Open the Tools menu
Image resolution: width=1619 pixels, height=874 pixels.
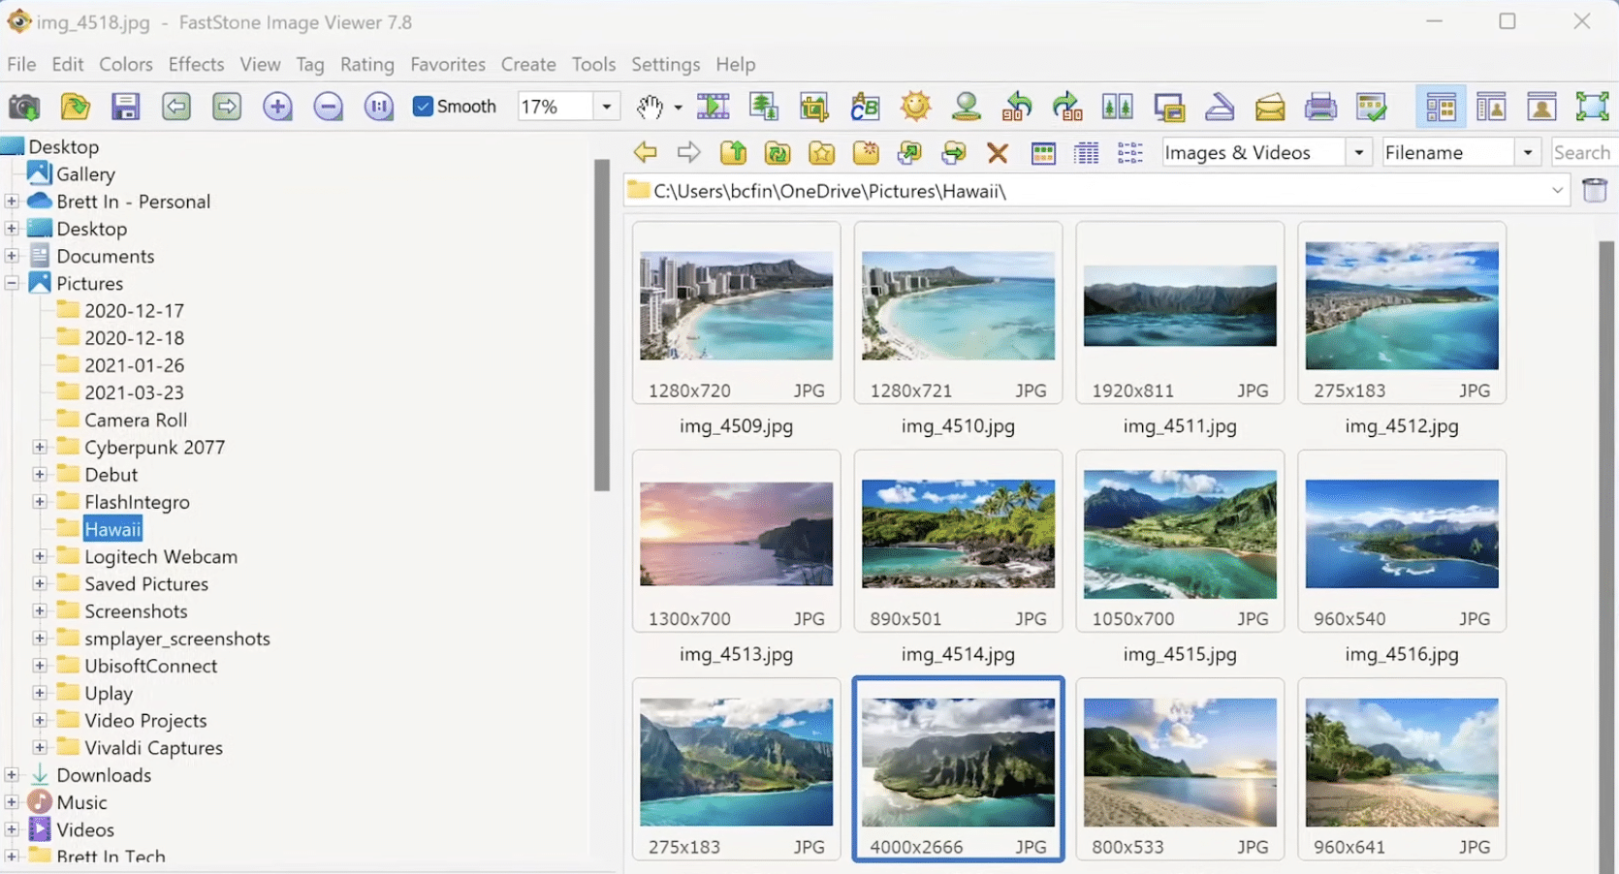pyautogui.click(x=593, y=64)
